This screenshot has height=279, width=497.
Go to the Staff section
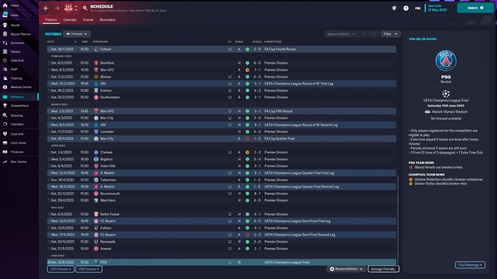tap(14, 69)
